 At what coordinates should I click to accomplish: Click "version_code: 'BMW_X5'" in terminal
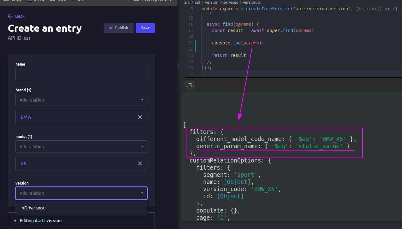tap(242, 189)
